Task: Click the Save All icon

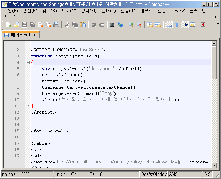Action: [x=32, y=25]
